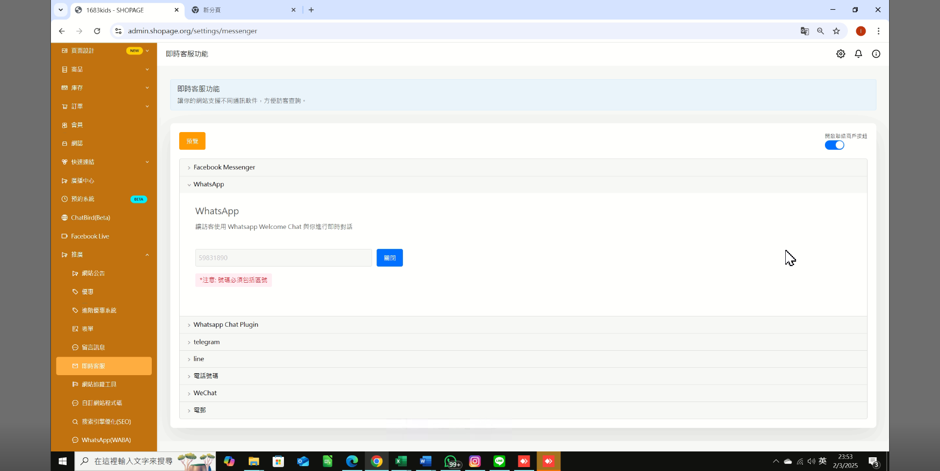
Task: Expand the 電郵 section
Action: click(523, 410)
